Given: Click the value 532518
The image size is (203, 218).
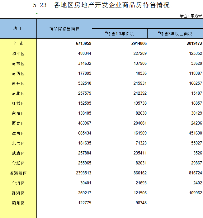Looking at the screenshot, I should (x=85, y=83).
